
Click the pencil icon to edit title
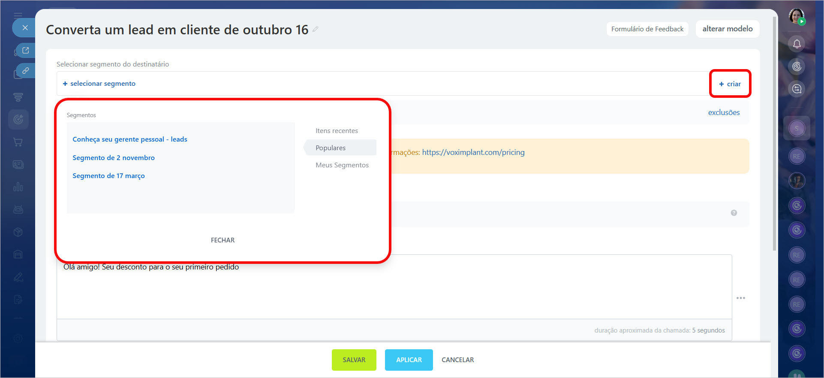315,29
